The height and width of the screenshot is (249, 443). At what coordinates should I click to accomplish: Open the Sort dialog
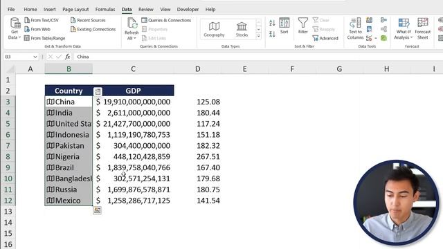(x=284, y=26)
